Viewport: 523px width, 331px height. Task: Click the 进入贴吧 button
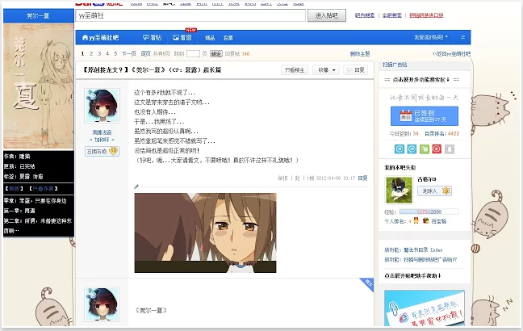click(x=327, y=15)
